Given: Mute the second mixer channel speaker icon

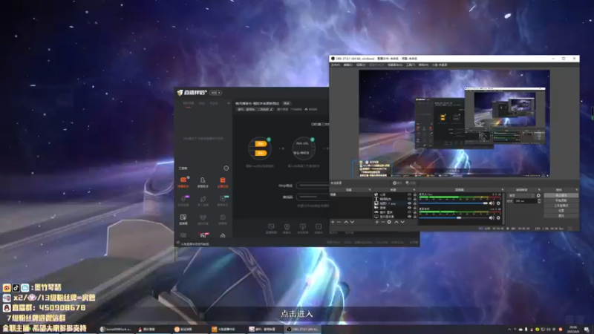Looking at the screenshot, I should click(x=492, y=217).
